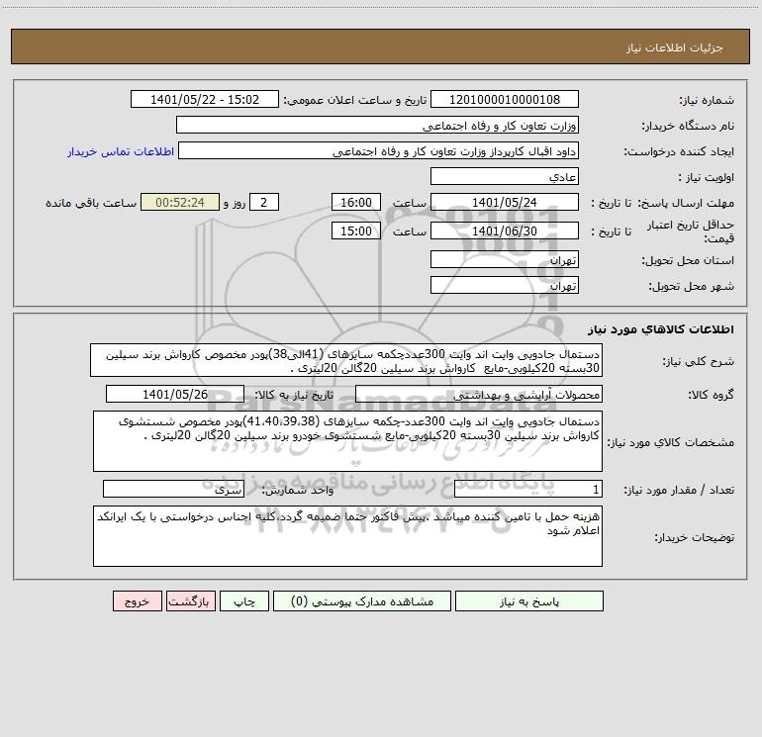Click the general description شرح کلی نیاز textbox
762x737 pixels.
(346, 360)
